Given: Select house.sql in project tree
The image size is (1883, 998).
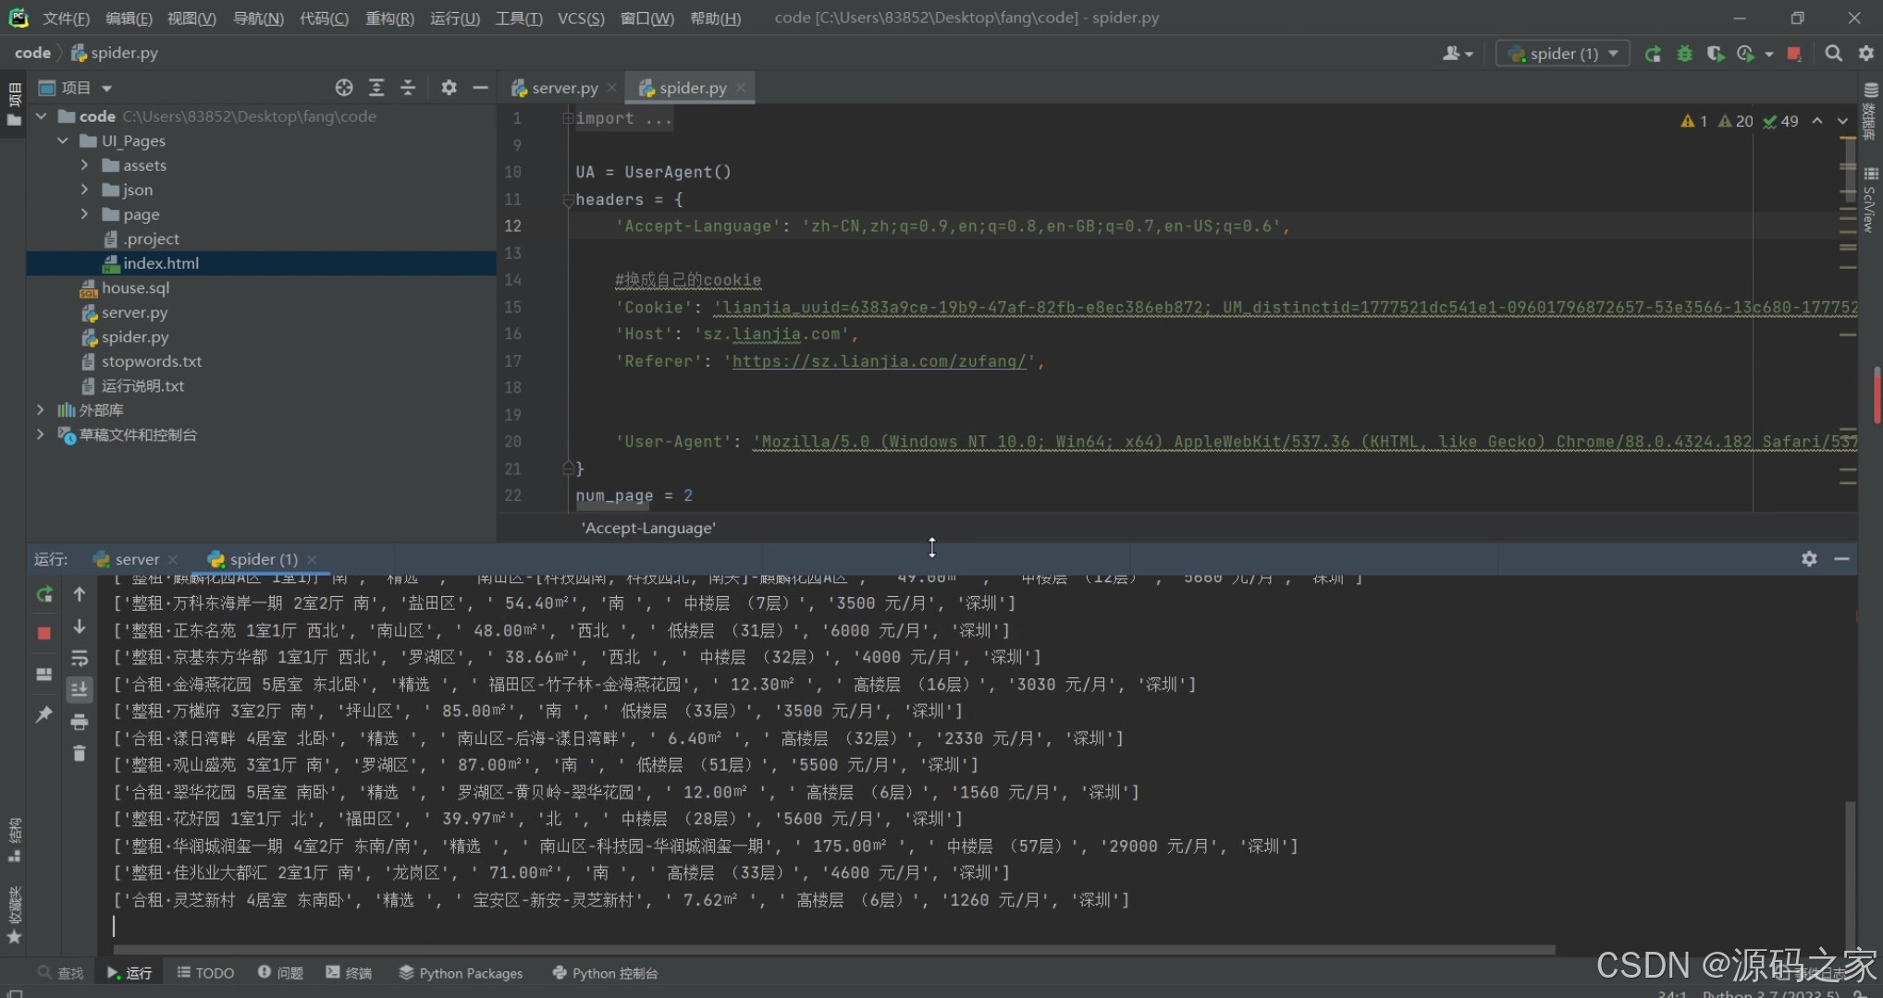Looking at the screenshot, I should [135, 287].
